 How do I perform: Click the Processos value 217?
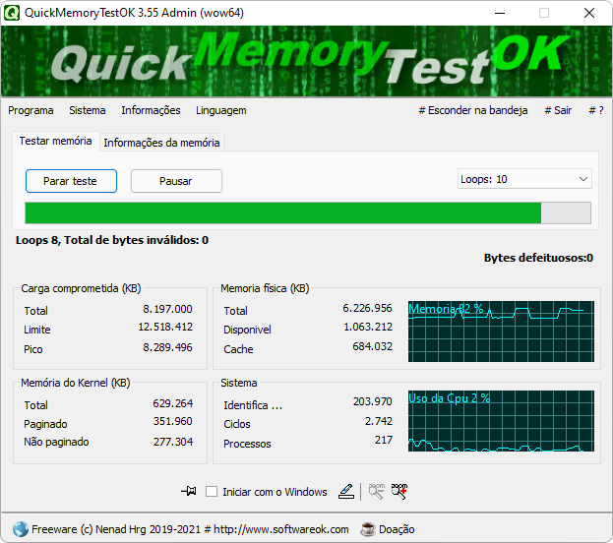pos(384,440)
